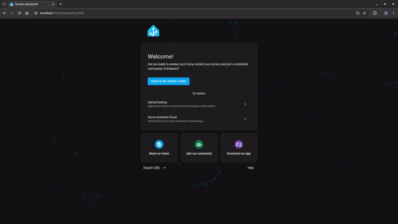
Task: Click the Read our vision document icon
Action: point(159,144)
